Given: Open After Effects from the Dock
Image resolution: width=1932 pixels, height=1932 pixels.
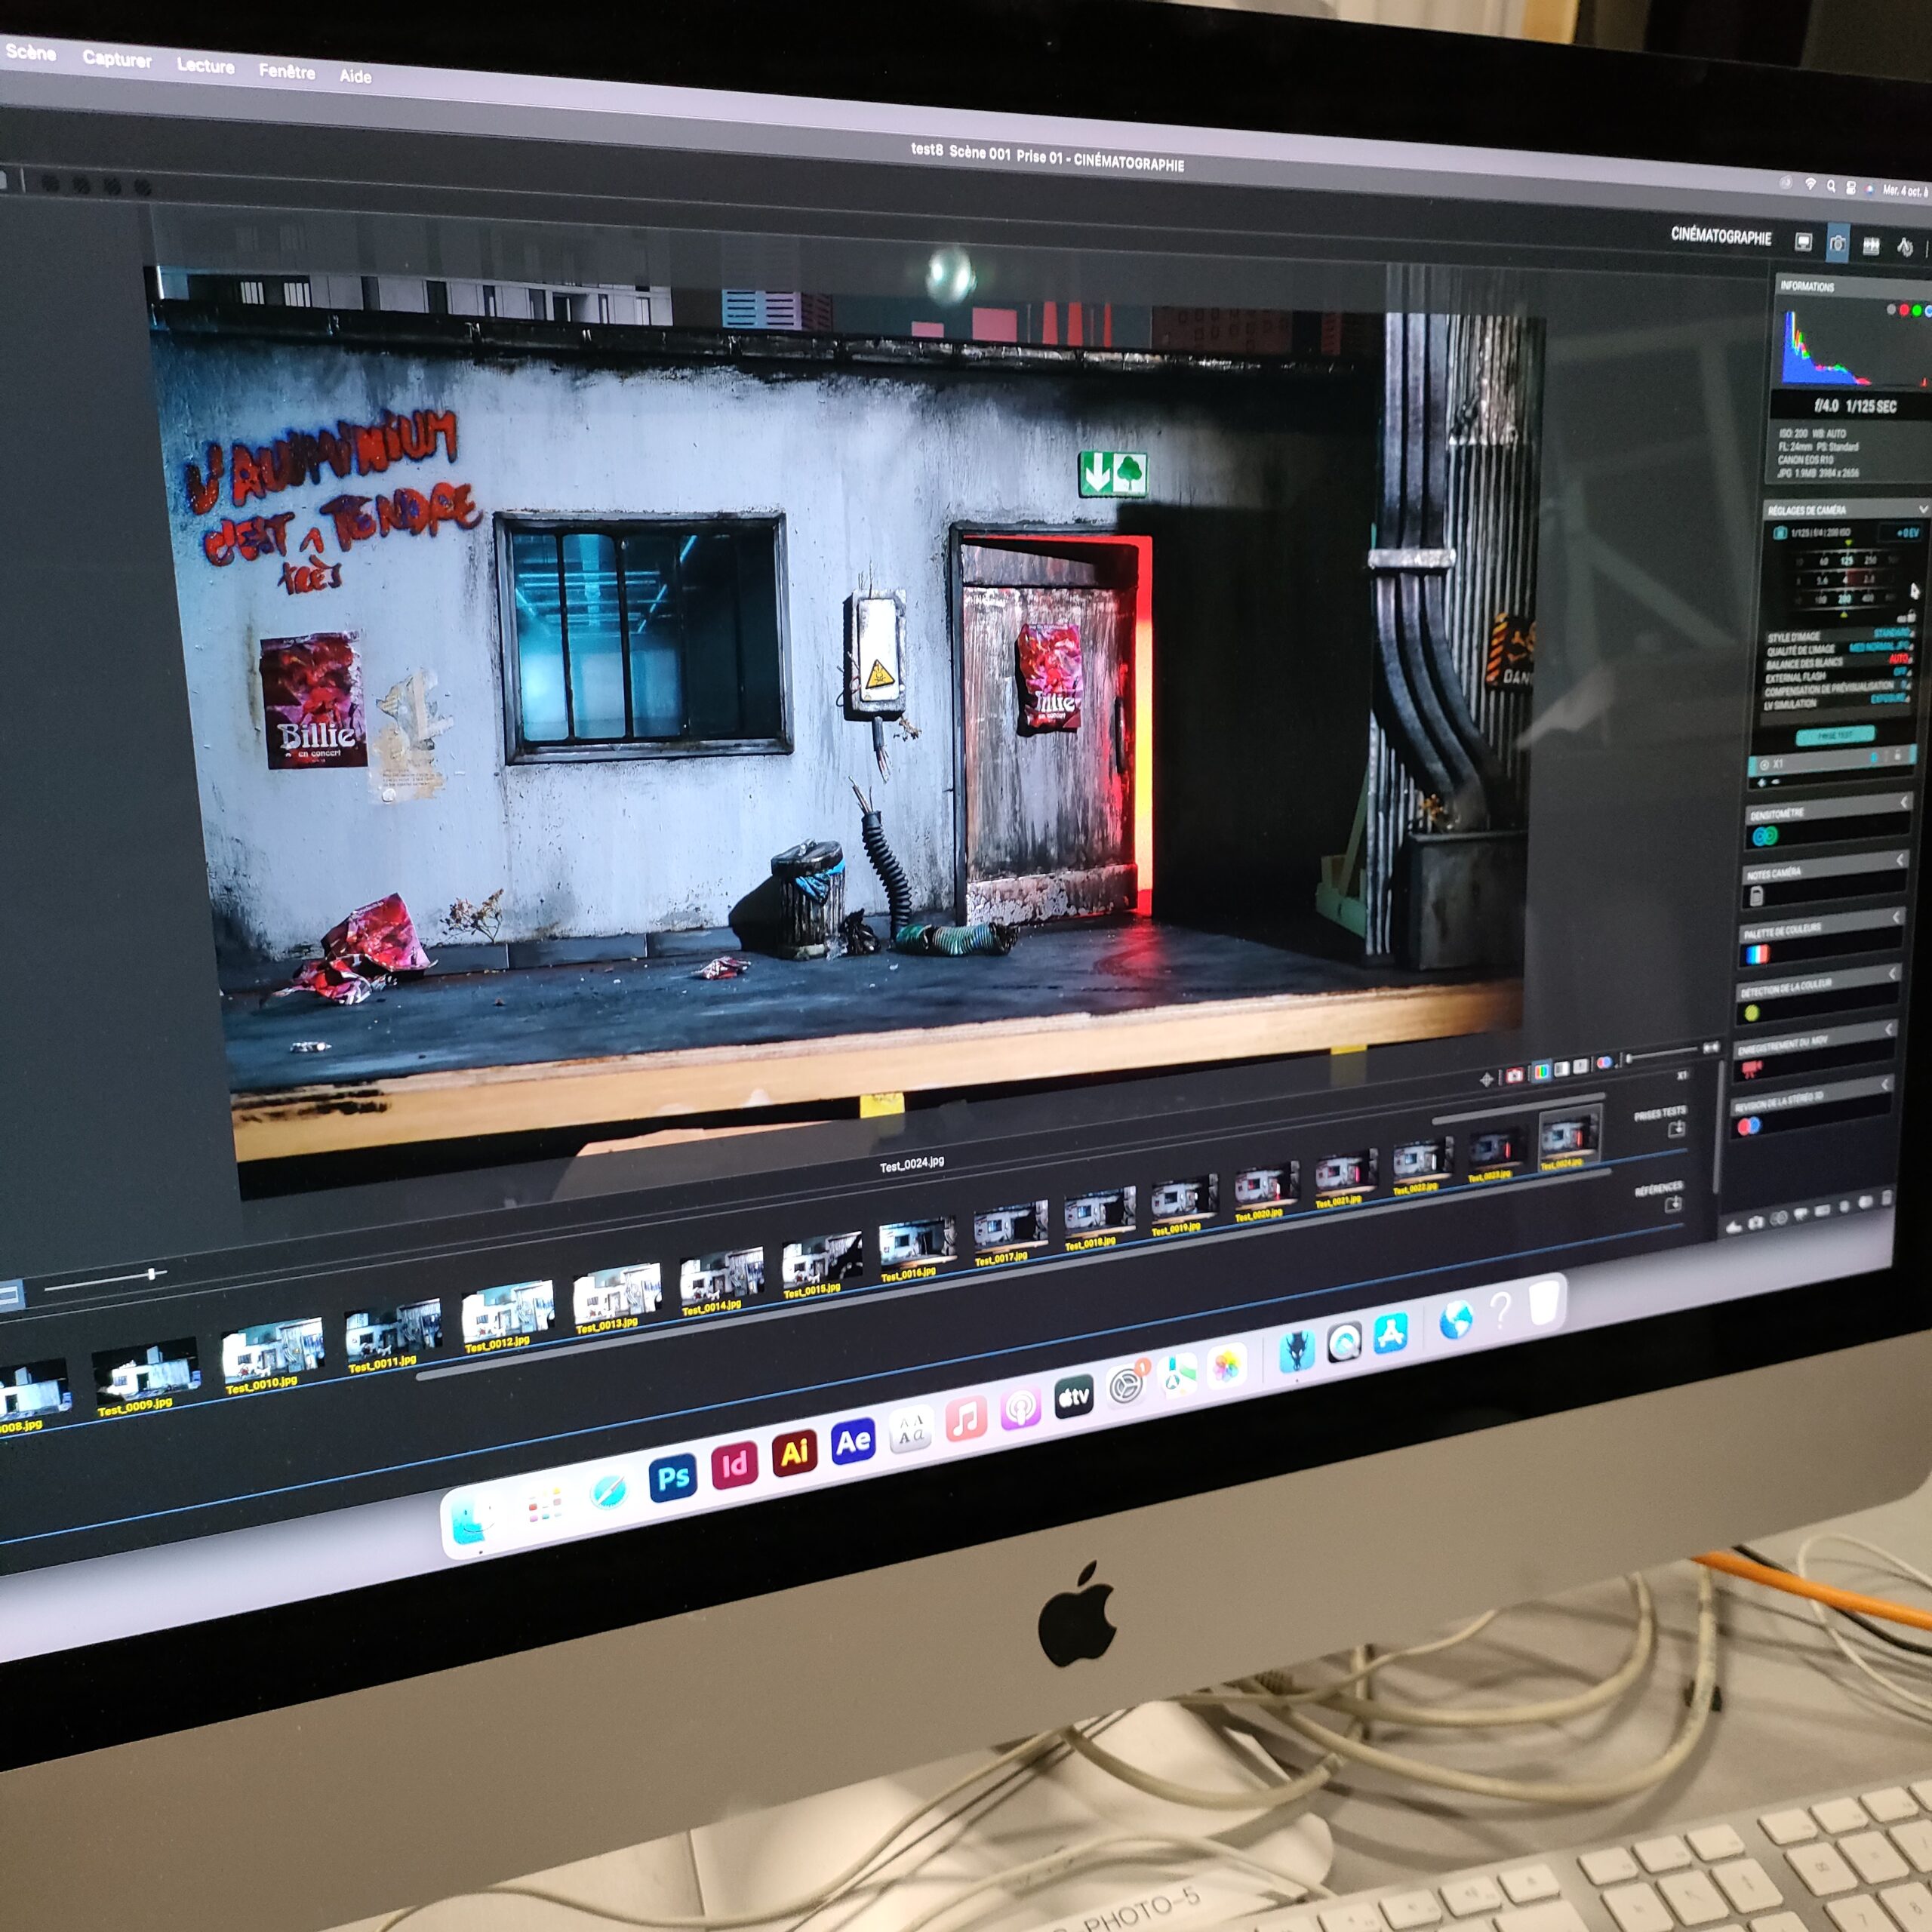Looking at the screenshot, I should point(854,1441).
